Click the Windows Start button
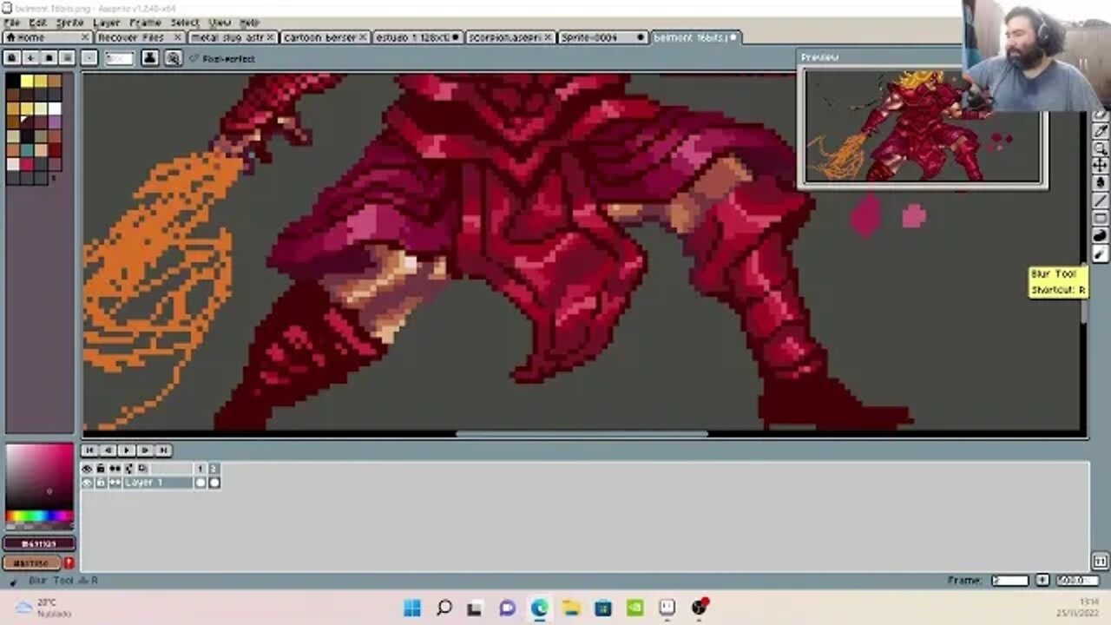 point(412,608)
